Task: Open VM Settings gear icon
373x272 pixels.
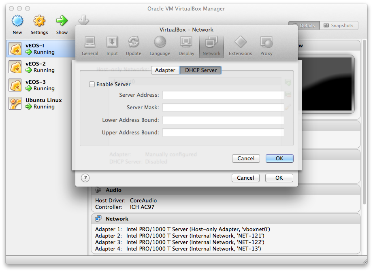Action: coord(39,21)
